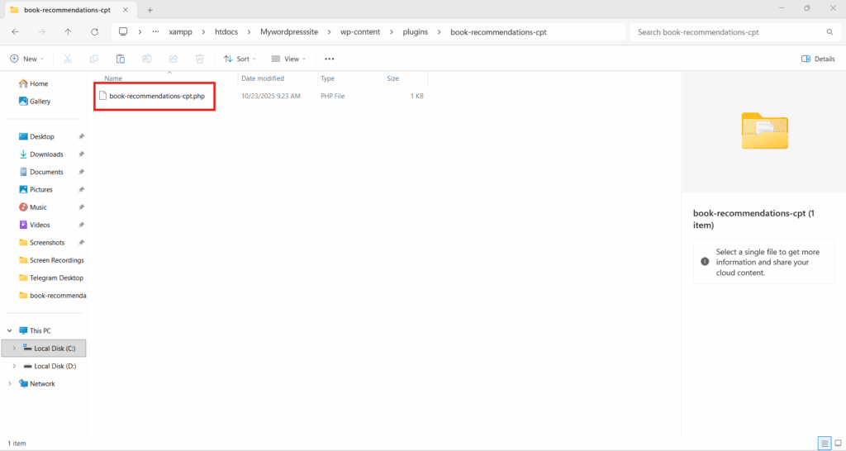Select Network in navigation pane
The image size is (846, 451).
[x=36, y=384]
